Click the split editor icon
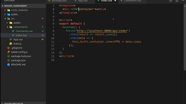The height and width of the screenshot is (104, 186). pyautogui.click(x=177, y=1)
